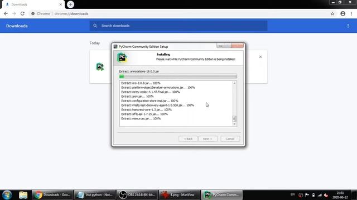Click the EN language indicator in tray

pos(292,194)
